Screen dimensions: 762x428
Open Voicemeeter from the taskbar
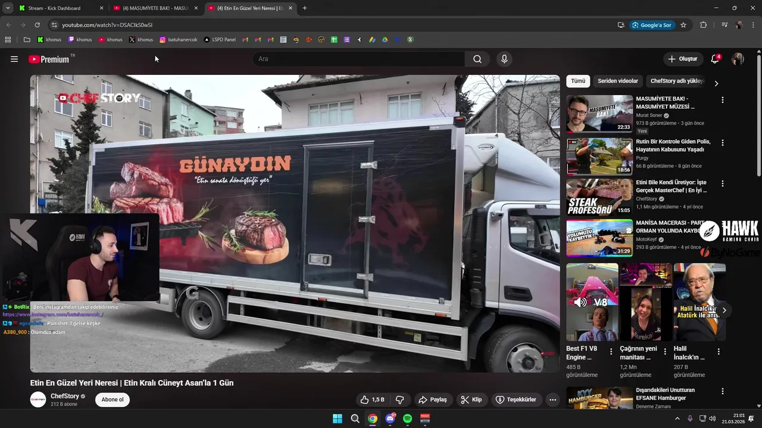pyautogui.click(x=425, y=418)
